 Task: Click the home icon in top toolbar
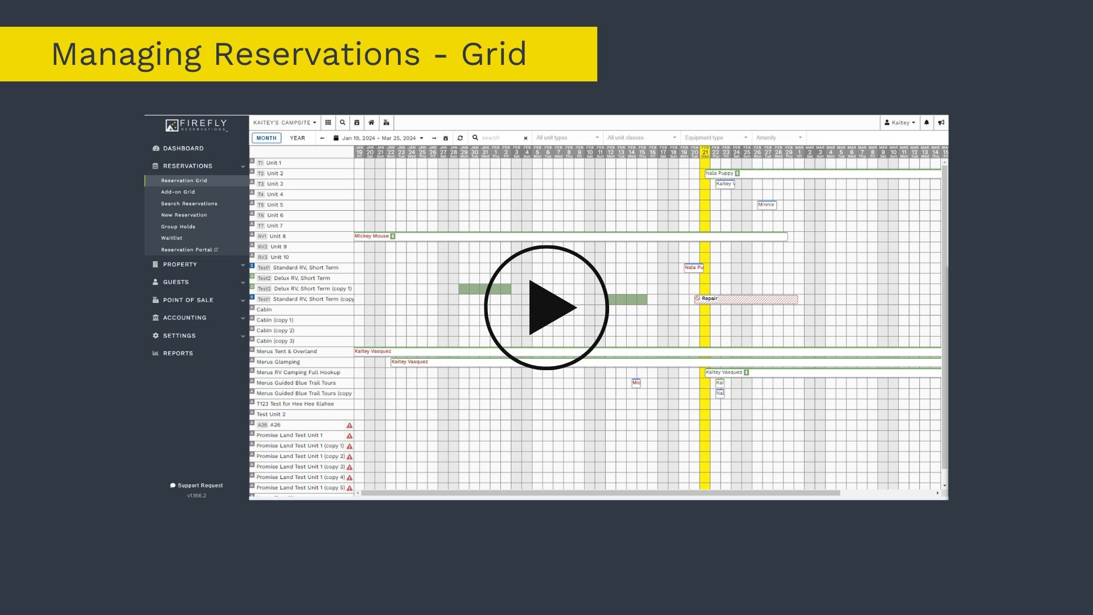pyautogui.click(x=371, y=122)
